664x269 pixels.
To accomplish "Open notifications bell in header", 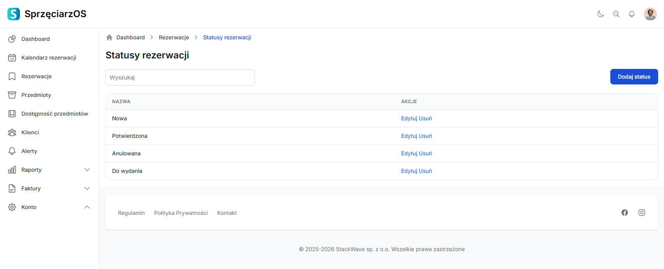I will pyautogui.click(x=632, y=14).
